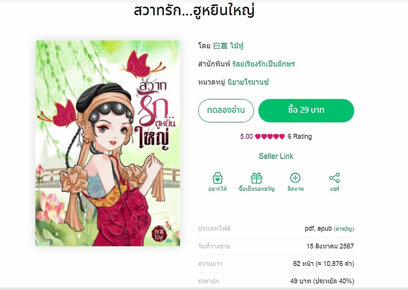This screenshot has height=290, width=408.
Task: Open the category link นิยายโรมานซ์
Action: click(x=248, y=82)
